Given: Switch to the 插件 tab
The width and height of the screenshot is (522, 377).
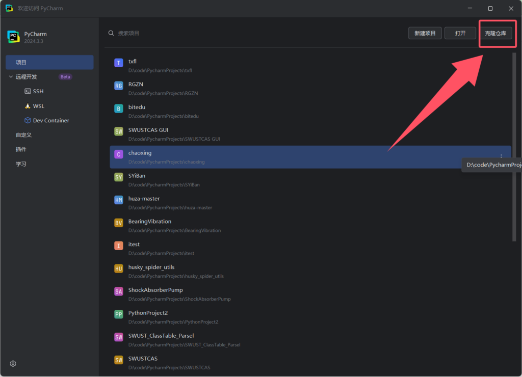Looking at the screenshot, I should (x=21, y=149).
